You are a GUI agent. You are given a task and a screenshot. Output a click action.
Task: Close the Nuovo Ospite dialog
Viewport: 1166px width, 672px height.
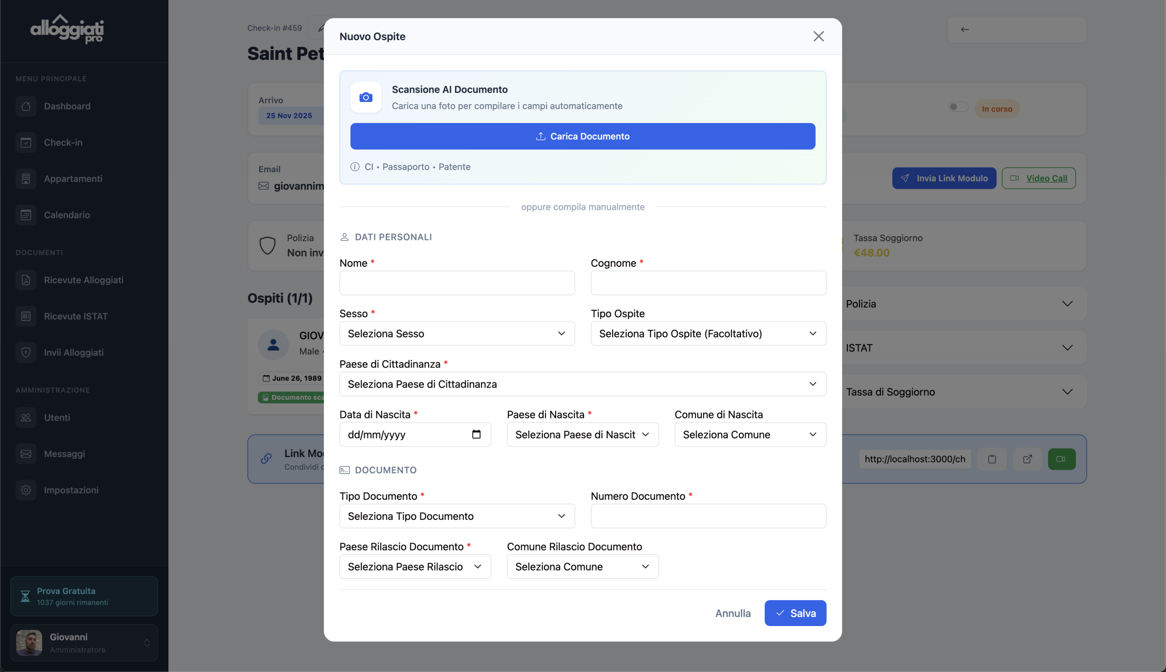tap(818, 36)
